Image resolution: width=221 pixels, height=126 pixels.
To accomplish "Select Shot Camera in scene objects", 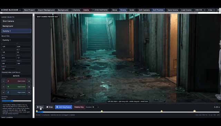I will point(16,21).
